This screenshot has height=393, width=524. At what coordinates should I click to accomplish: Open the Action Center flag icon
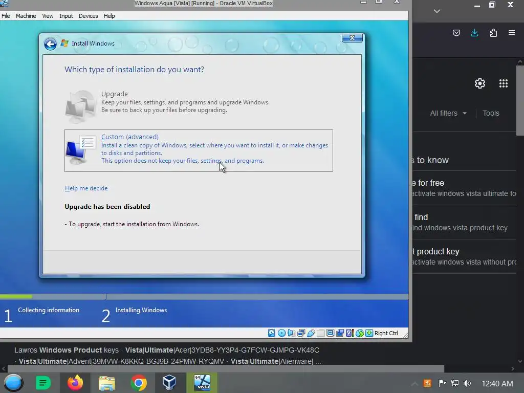tap(442, 383)
